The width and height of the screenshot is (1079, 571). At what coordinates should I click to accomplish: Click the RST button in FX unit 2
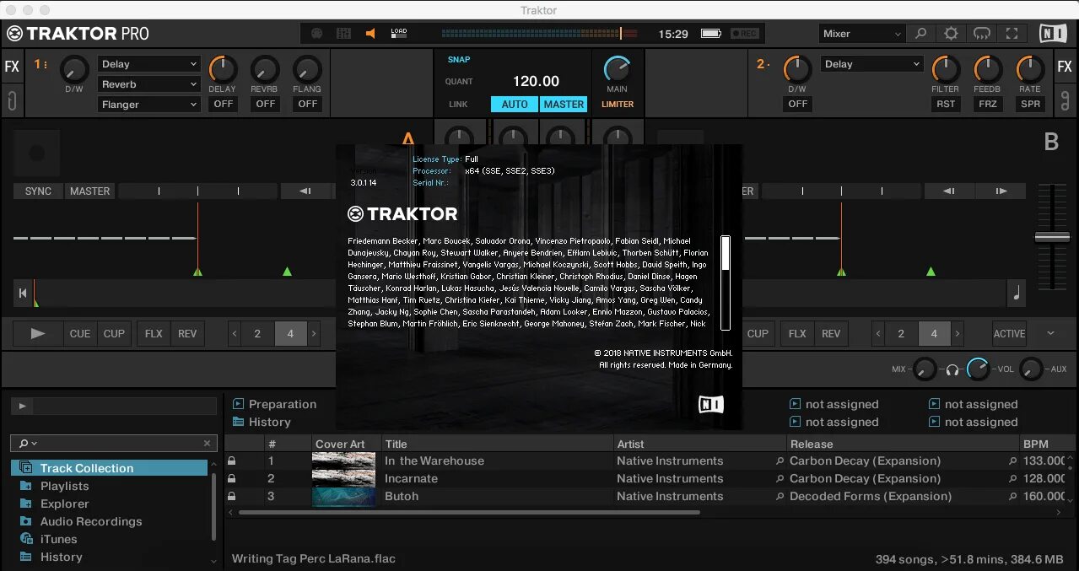point(945,104)
